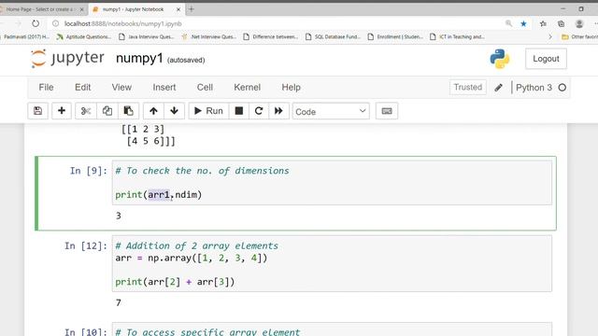The image size is (598, 336).
Task: Open the Other favorites folder
Action: coord(579,37)
